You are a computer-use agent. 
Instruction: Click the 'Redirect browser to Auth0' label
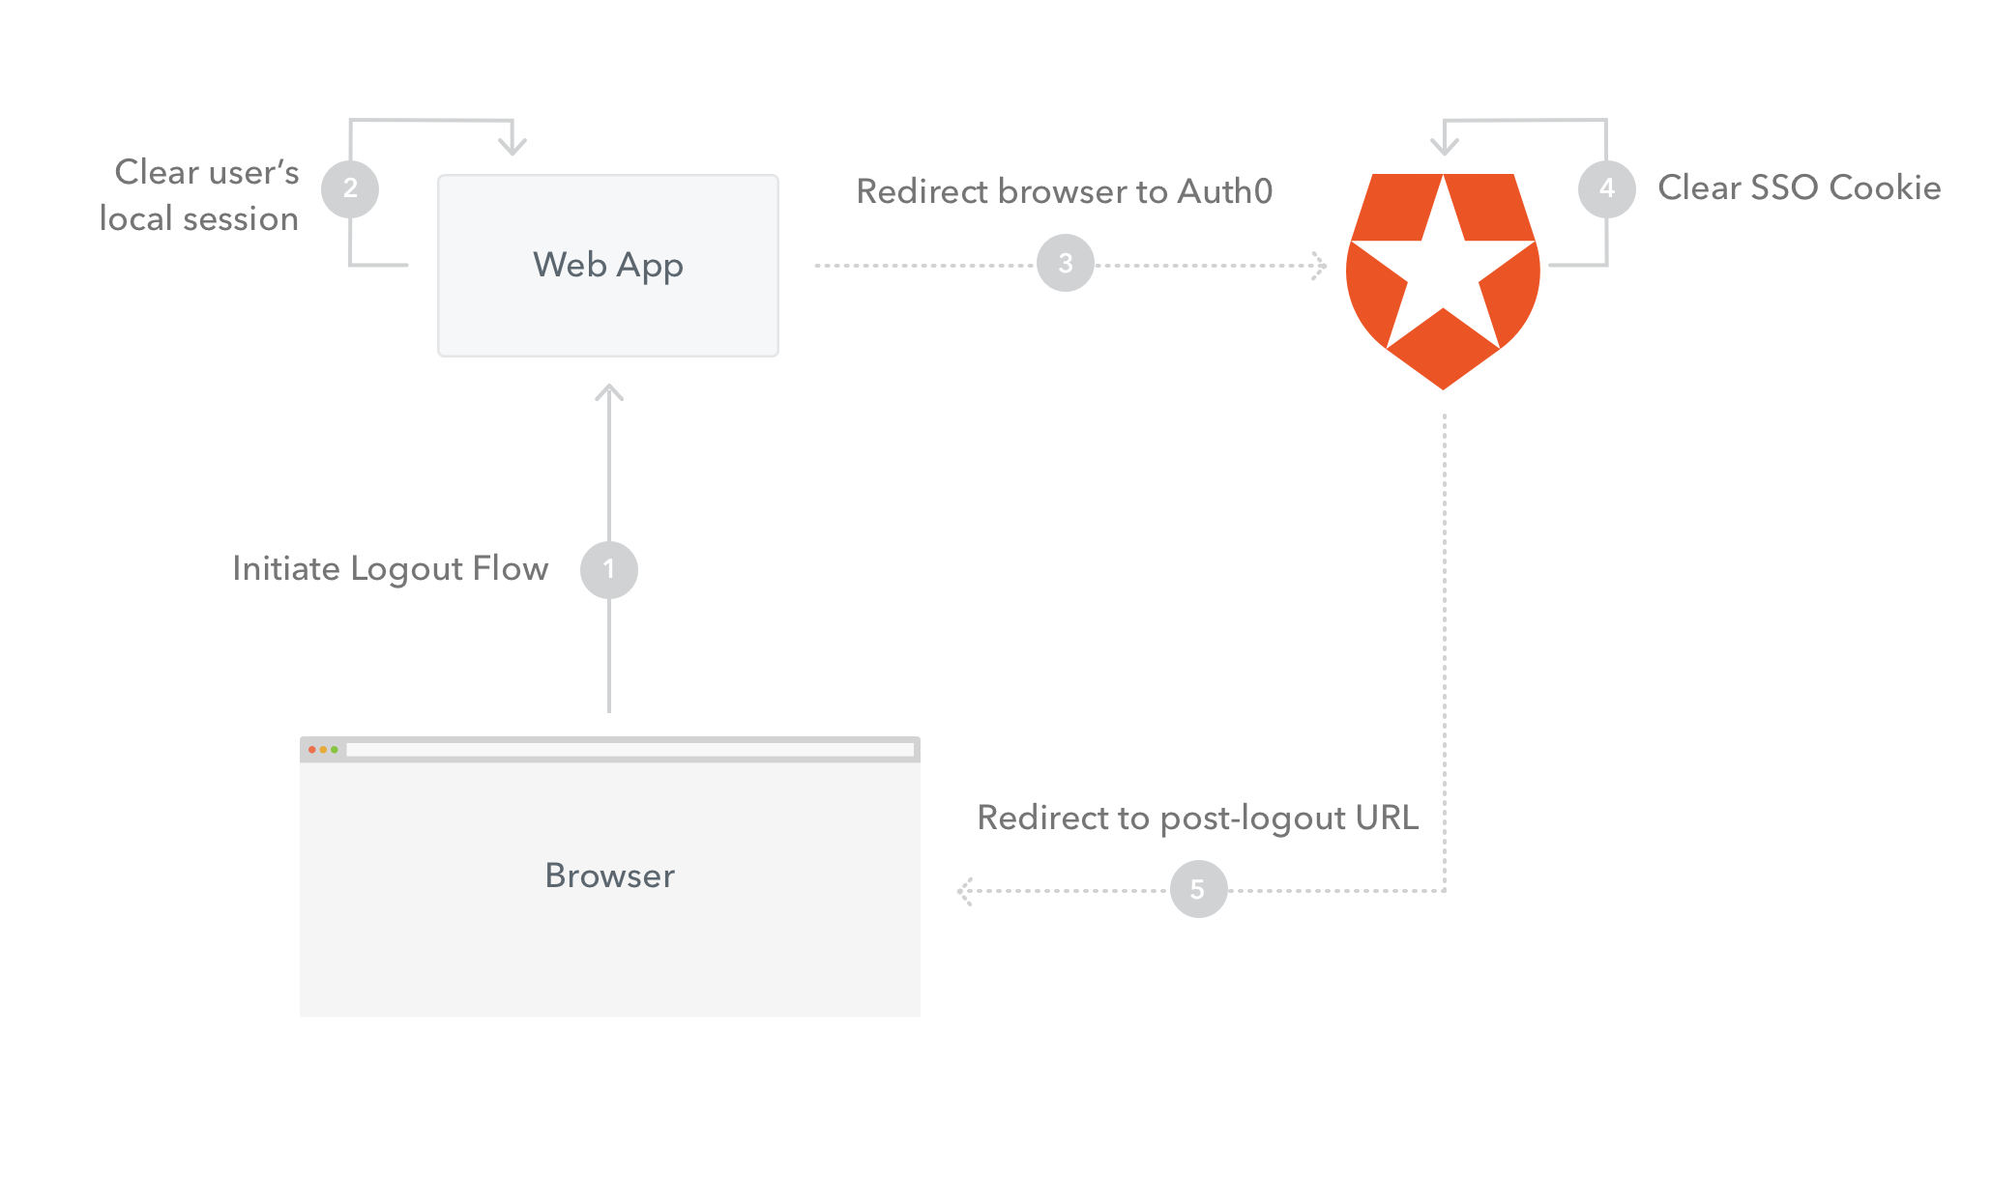point(1065,191)
